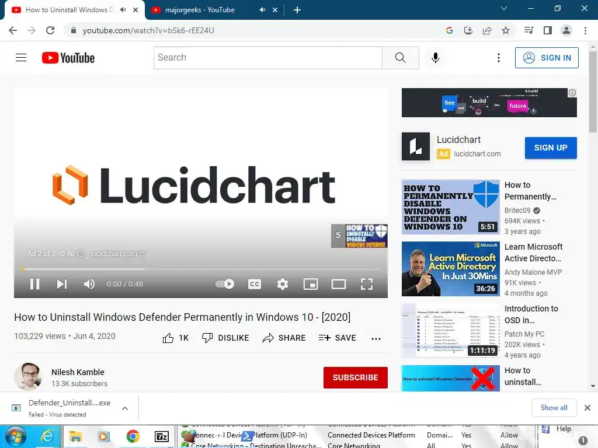Open the Chrome profile avatar
This screenshot has height=448, width=598.
[566, 30]
